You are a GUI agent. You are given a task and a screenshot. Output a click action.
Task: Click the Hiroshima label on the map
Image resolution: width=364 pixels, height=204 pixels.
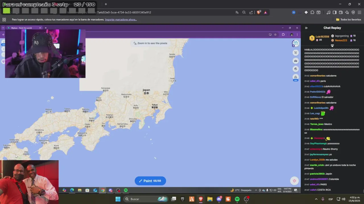[39, 131]
